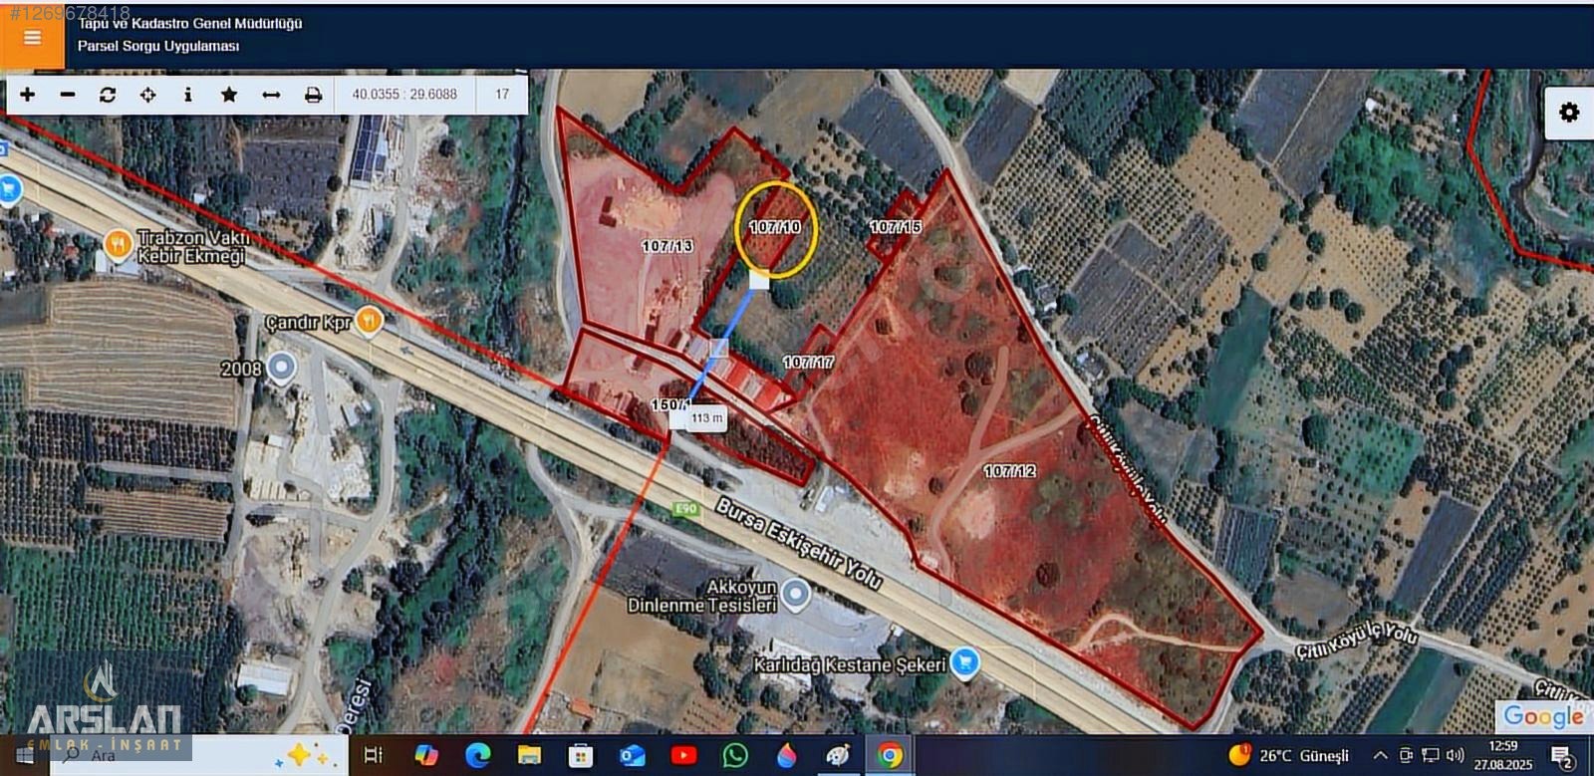The width and height of the screenshot is (1594, 776).
Task: Open Microsoft Edge from the taskbar
Action: [x=478, y=755]
